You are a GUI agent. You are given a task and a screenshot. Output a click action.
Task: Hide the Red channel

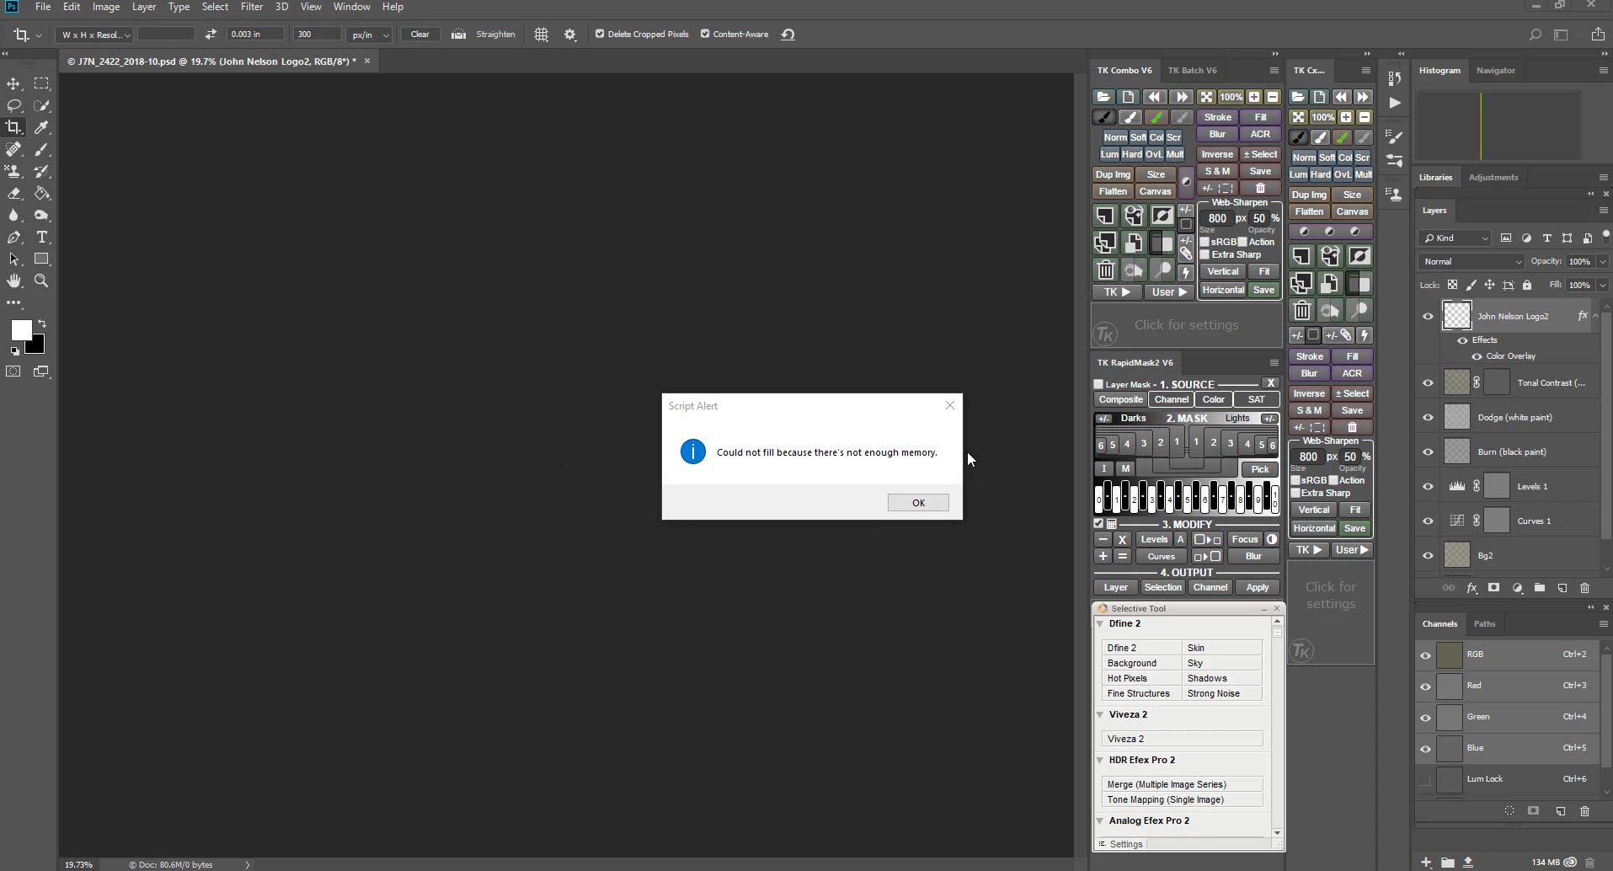(1425, 687)
